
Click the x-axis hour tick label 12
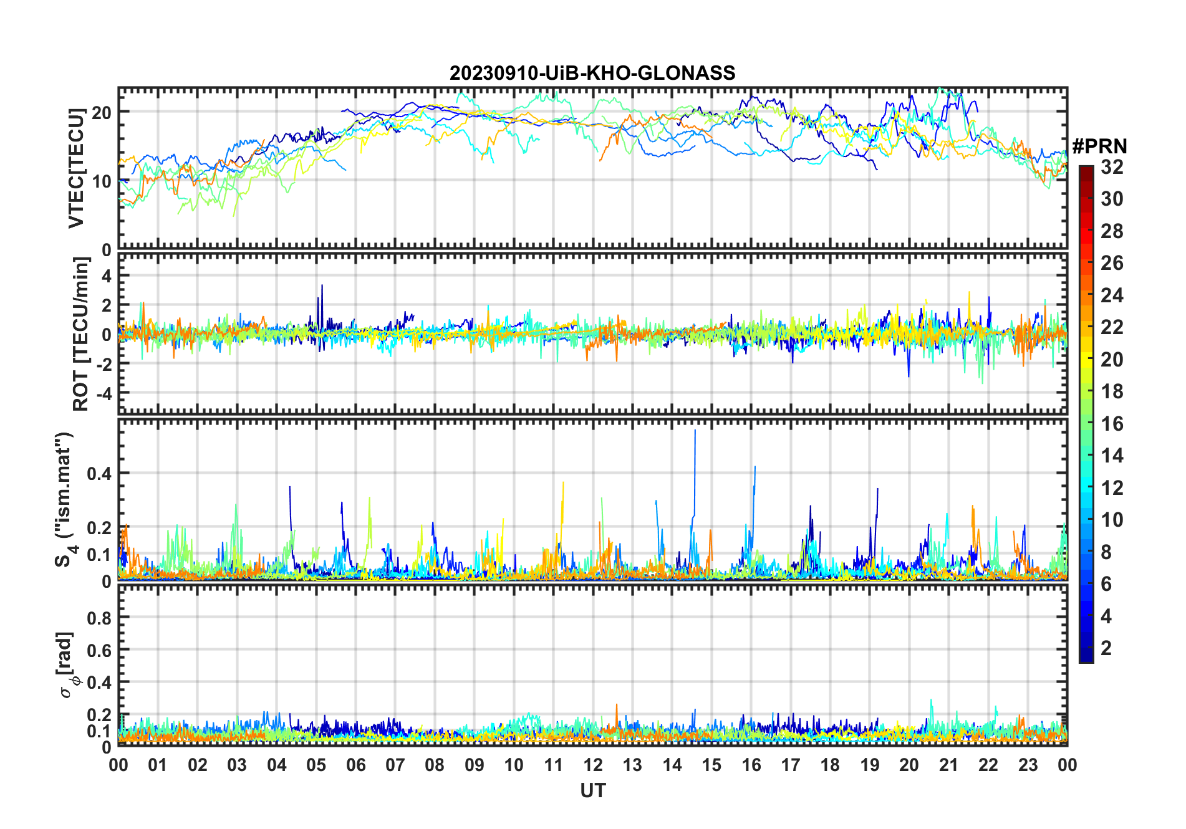[593, 765]
